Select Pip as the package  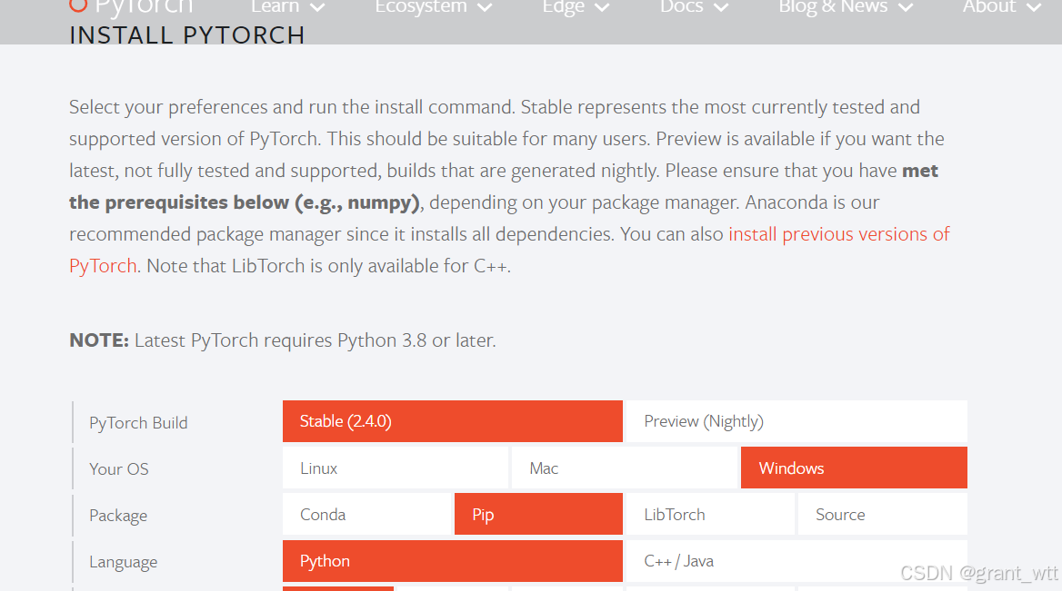pyautogui.click(x=537, y=515)
